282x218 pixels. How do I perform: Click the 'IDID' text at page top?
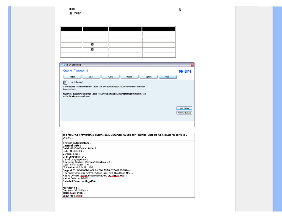pyautogui.click(x=72, y=9)
